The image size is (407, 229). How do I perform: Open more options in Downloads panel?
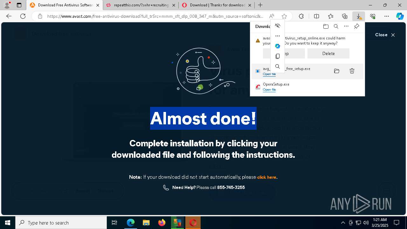[346, 26]
